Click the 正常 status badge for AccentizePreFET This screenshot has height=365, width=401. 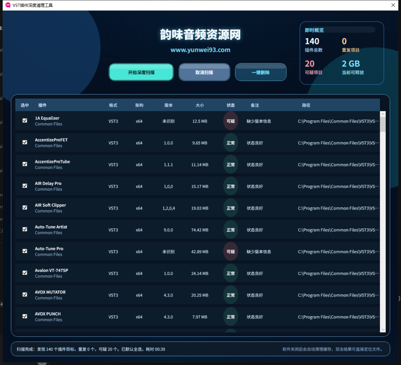(231, 143)
